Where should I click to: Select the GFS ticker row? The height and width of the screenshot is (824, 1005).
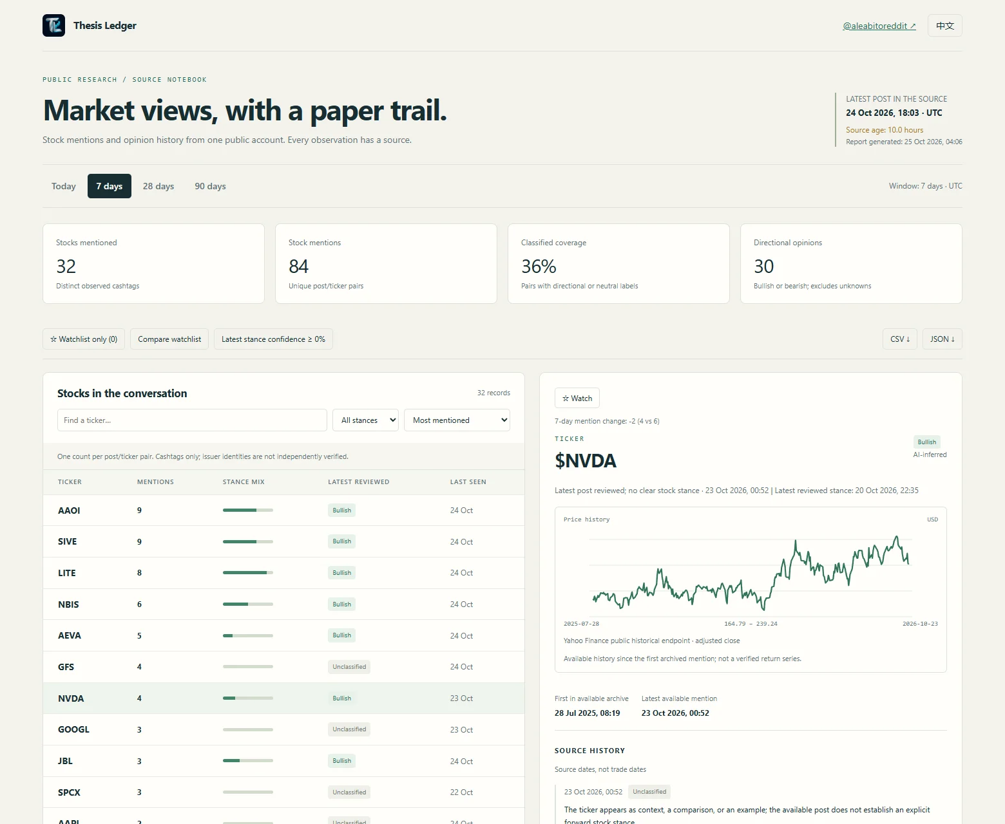coord(283,667)
